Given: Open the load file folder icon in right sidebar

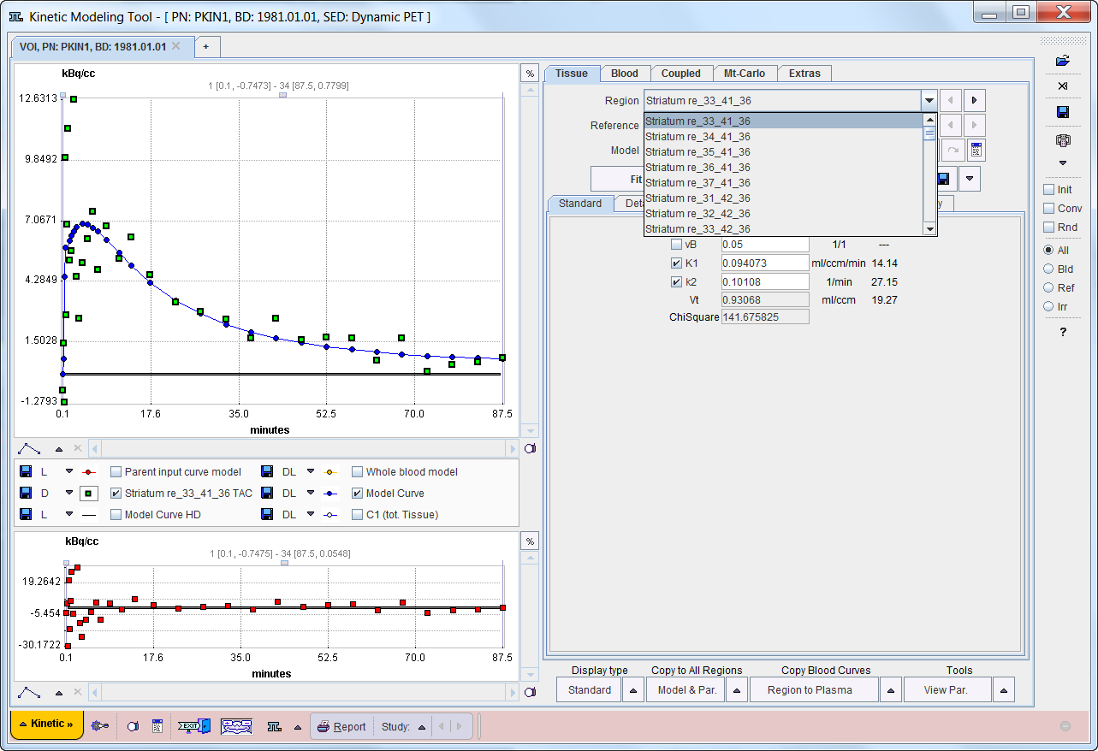Looking at the screenshot, I should tap(1063, 61).
